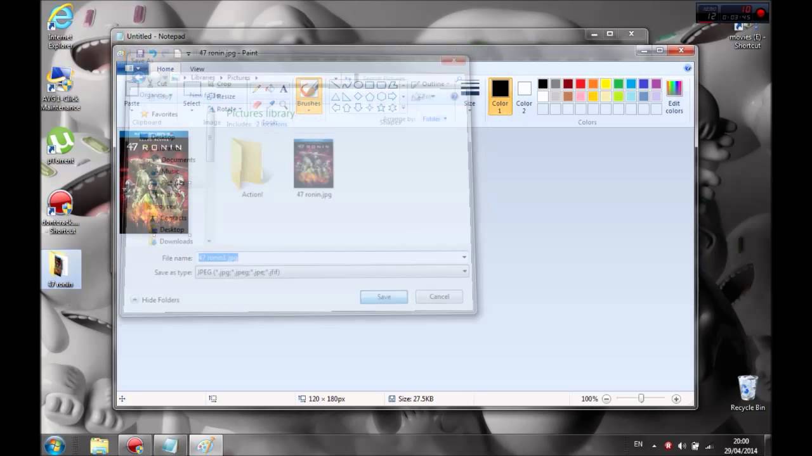Click Save button in Save As dialog

pyautogui.click(x=384, y=296)
